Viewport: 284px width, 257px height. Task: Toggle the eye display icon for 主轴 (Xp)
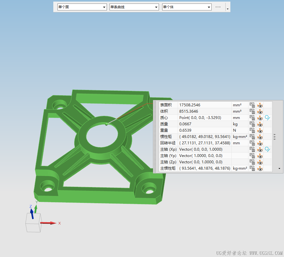[260, 149]
